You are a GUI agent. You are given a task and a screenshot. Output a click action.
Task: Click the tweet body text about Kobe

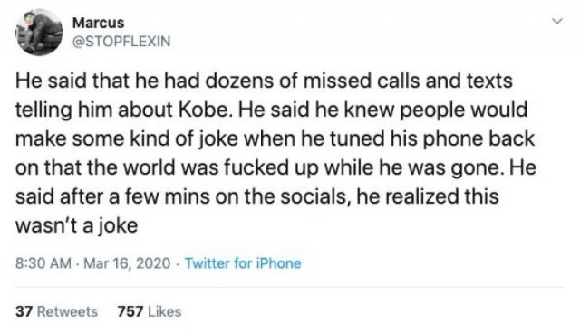point(275,153)
